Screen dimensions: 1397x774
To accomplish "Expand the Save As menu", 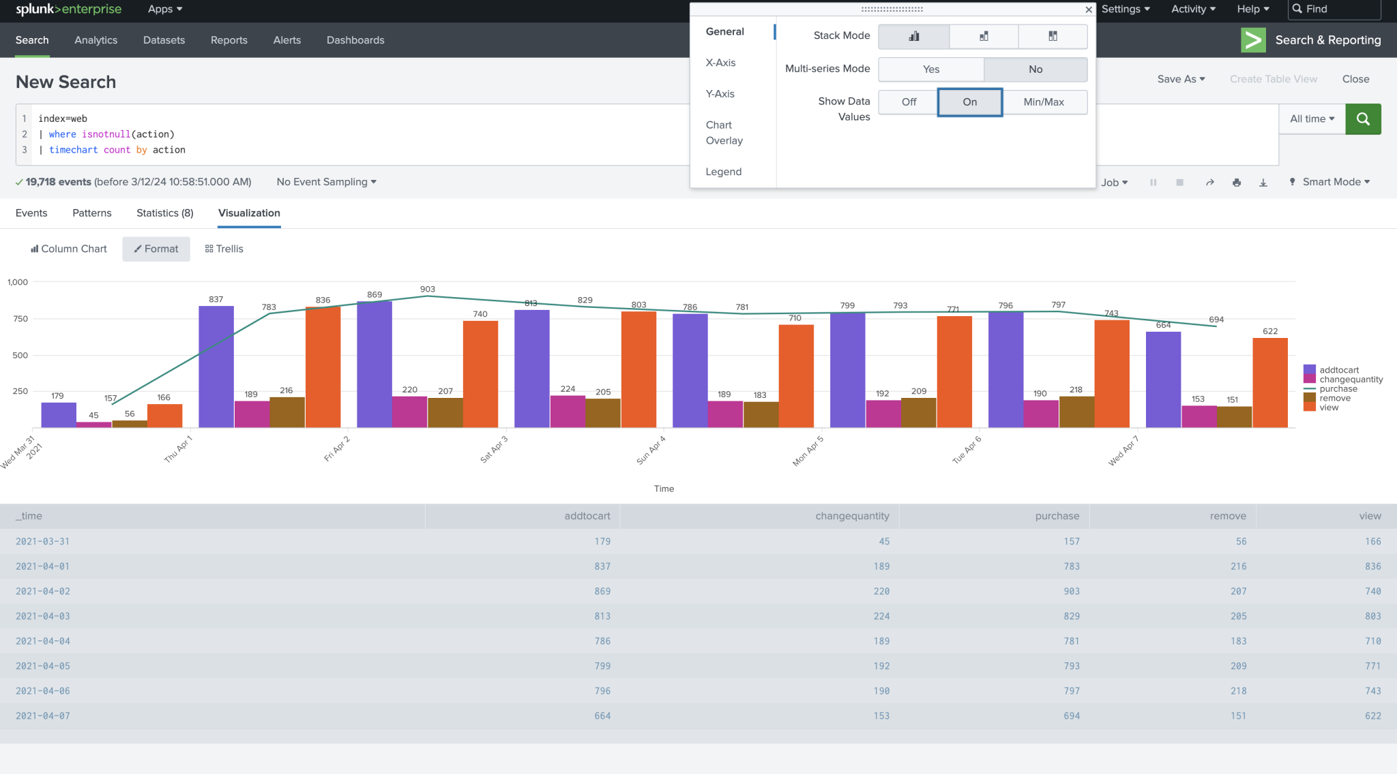I will (1181, 79).
